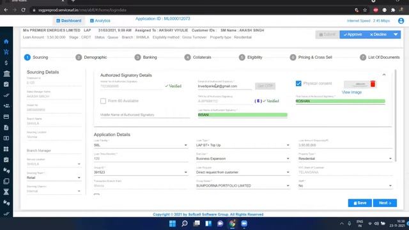Click the Get OTP button

click(x=265, y=86)
